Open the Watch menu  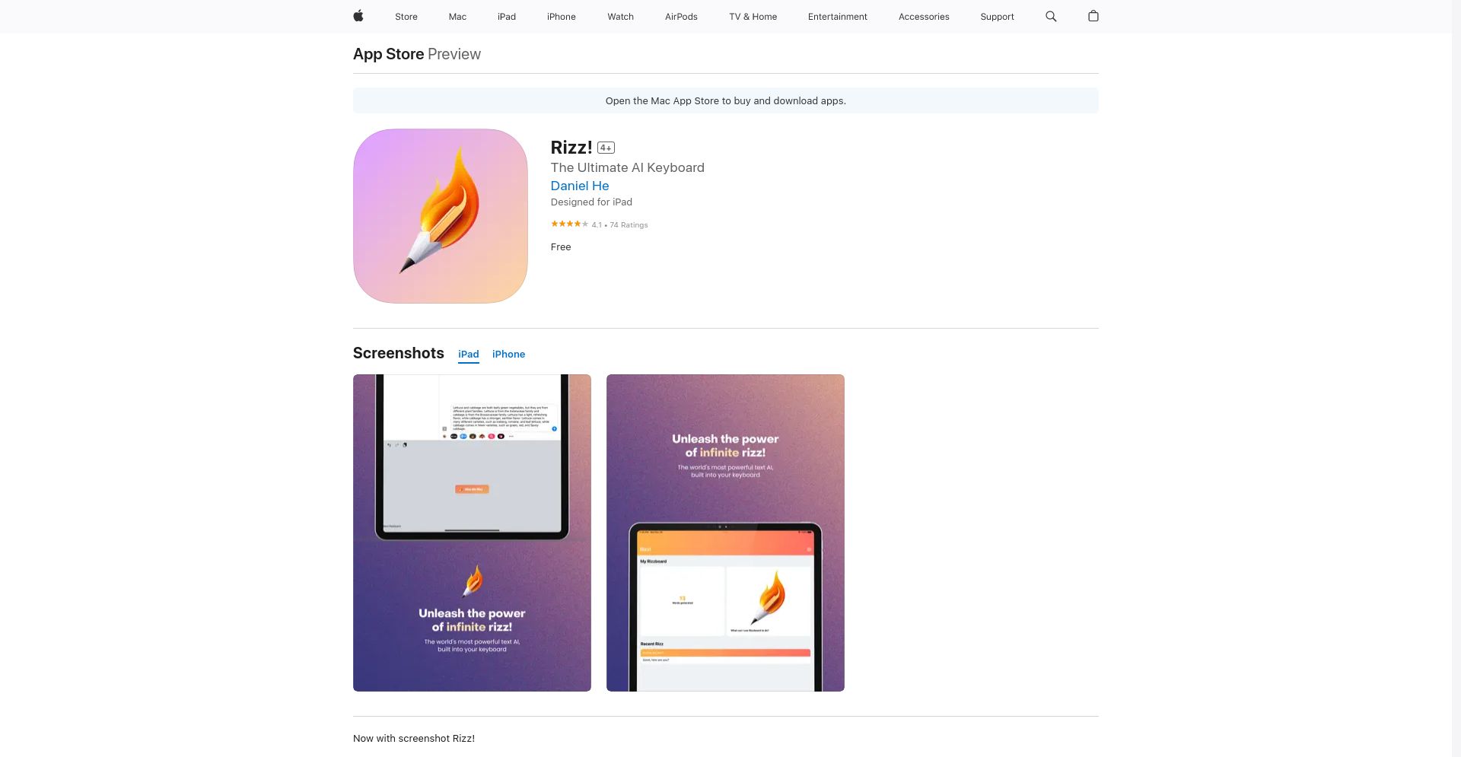(x=621, y=17)
